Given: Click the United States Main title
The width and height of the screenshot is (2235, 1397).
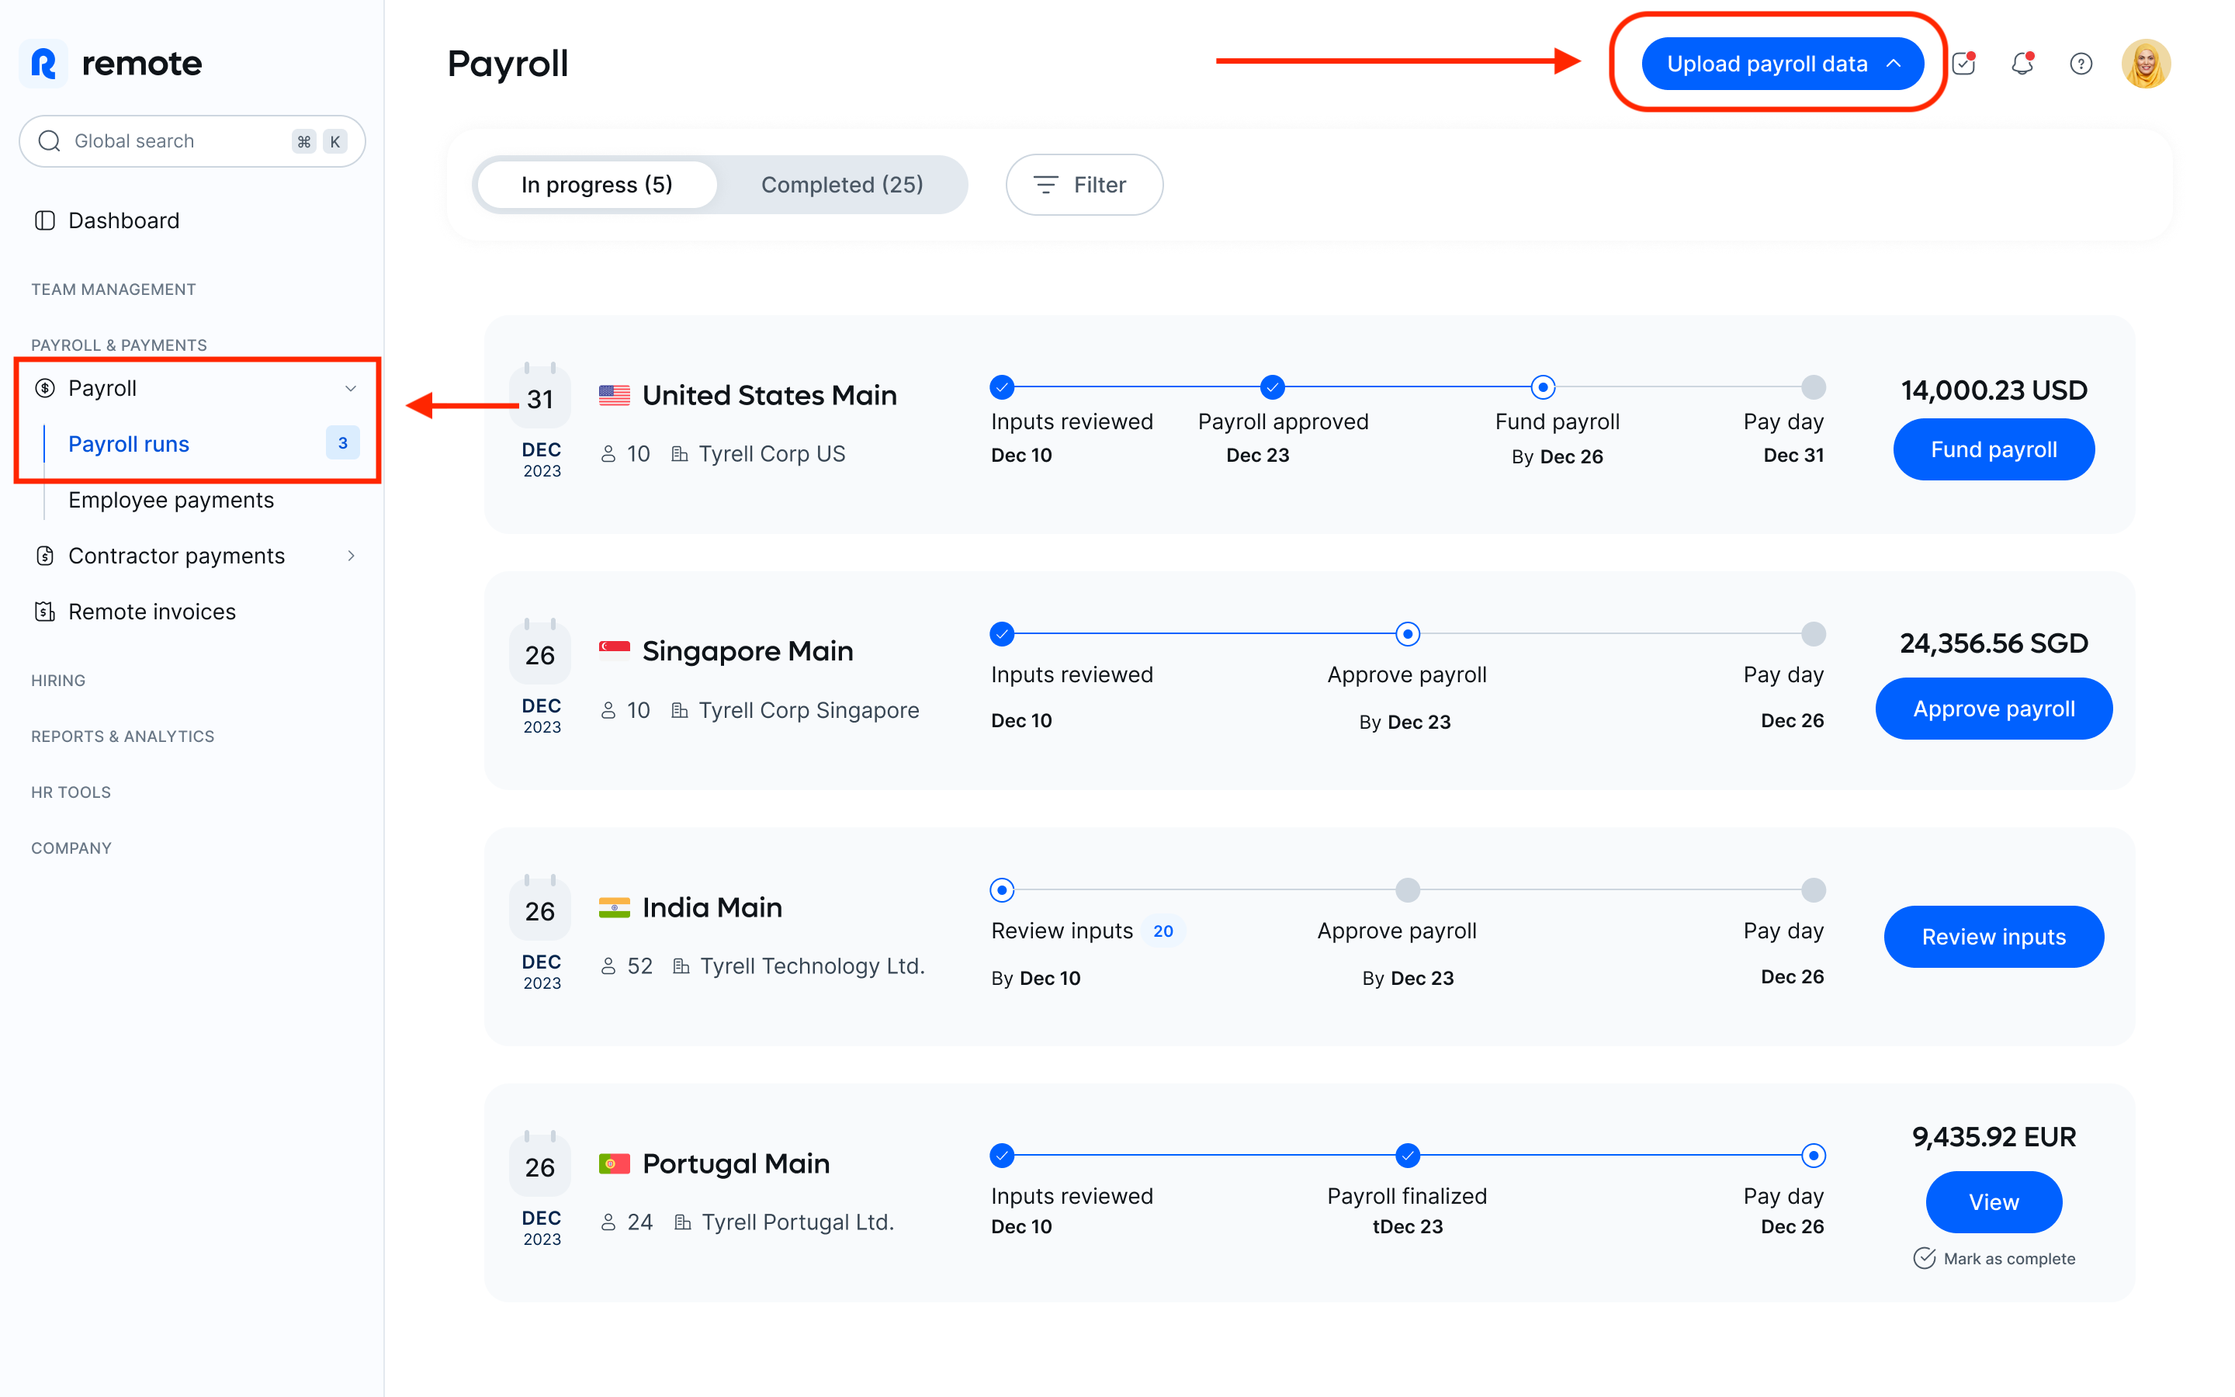Looking at the screenshot, I should (x=769, y=396).
